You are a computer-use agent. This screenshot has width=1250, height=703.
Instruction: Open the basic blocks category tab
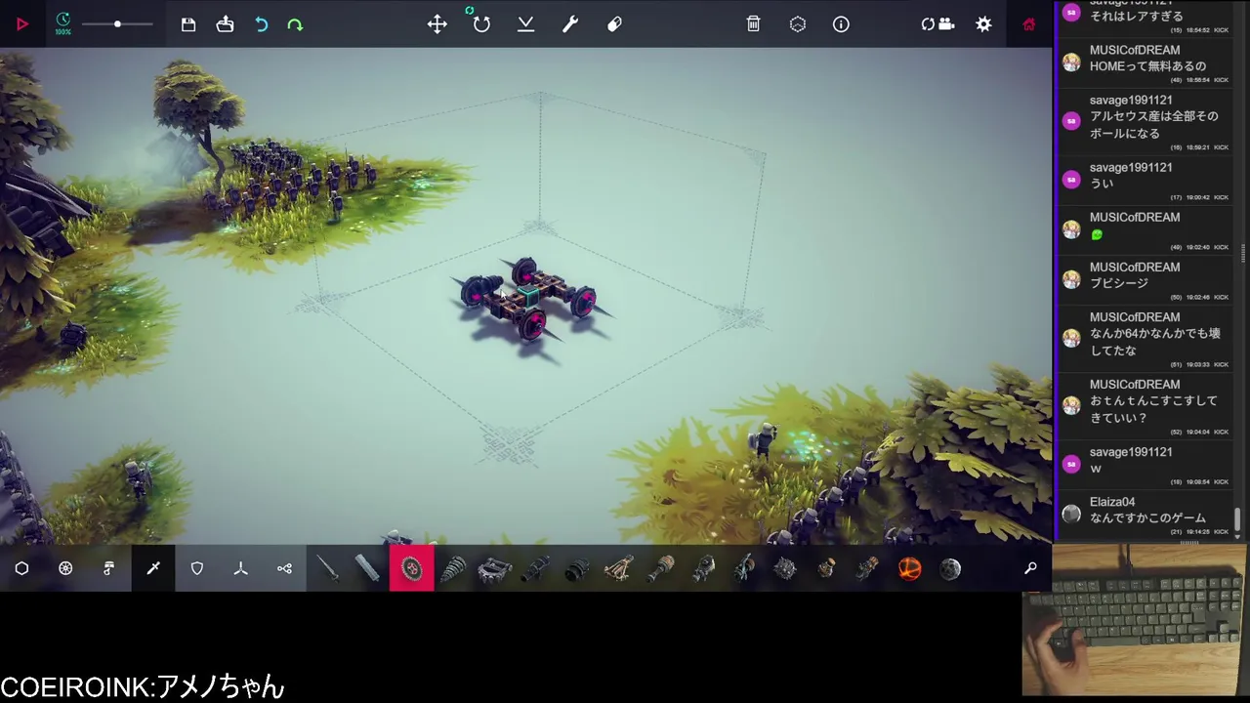pos(21,568)
